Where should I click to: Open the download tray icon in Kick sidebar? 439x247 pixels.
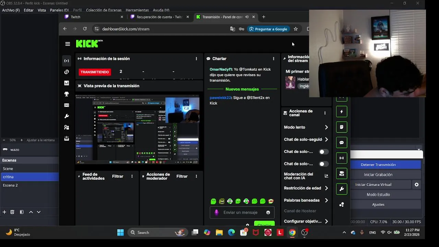[x=67, y=138]
